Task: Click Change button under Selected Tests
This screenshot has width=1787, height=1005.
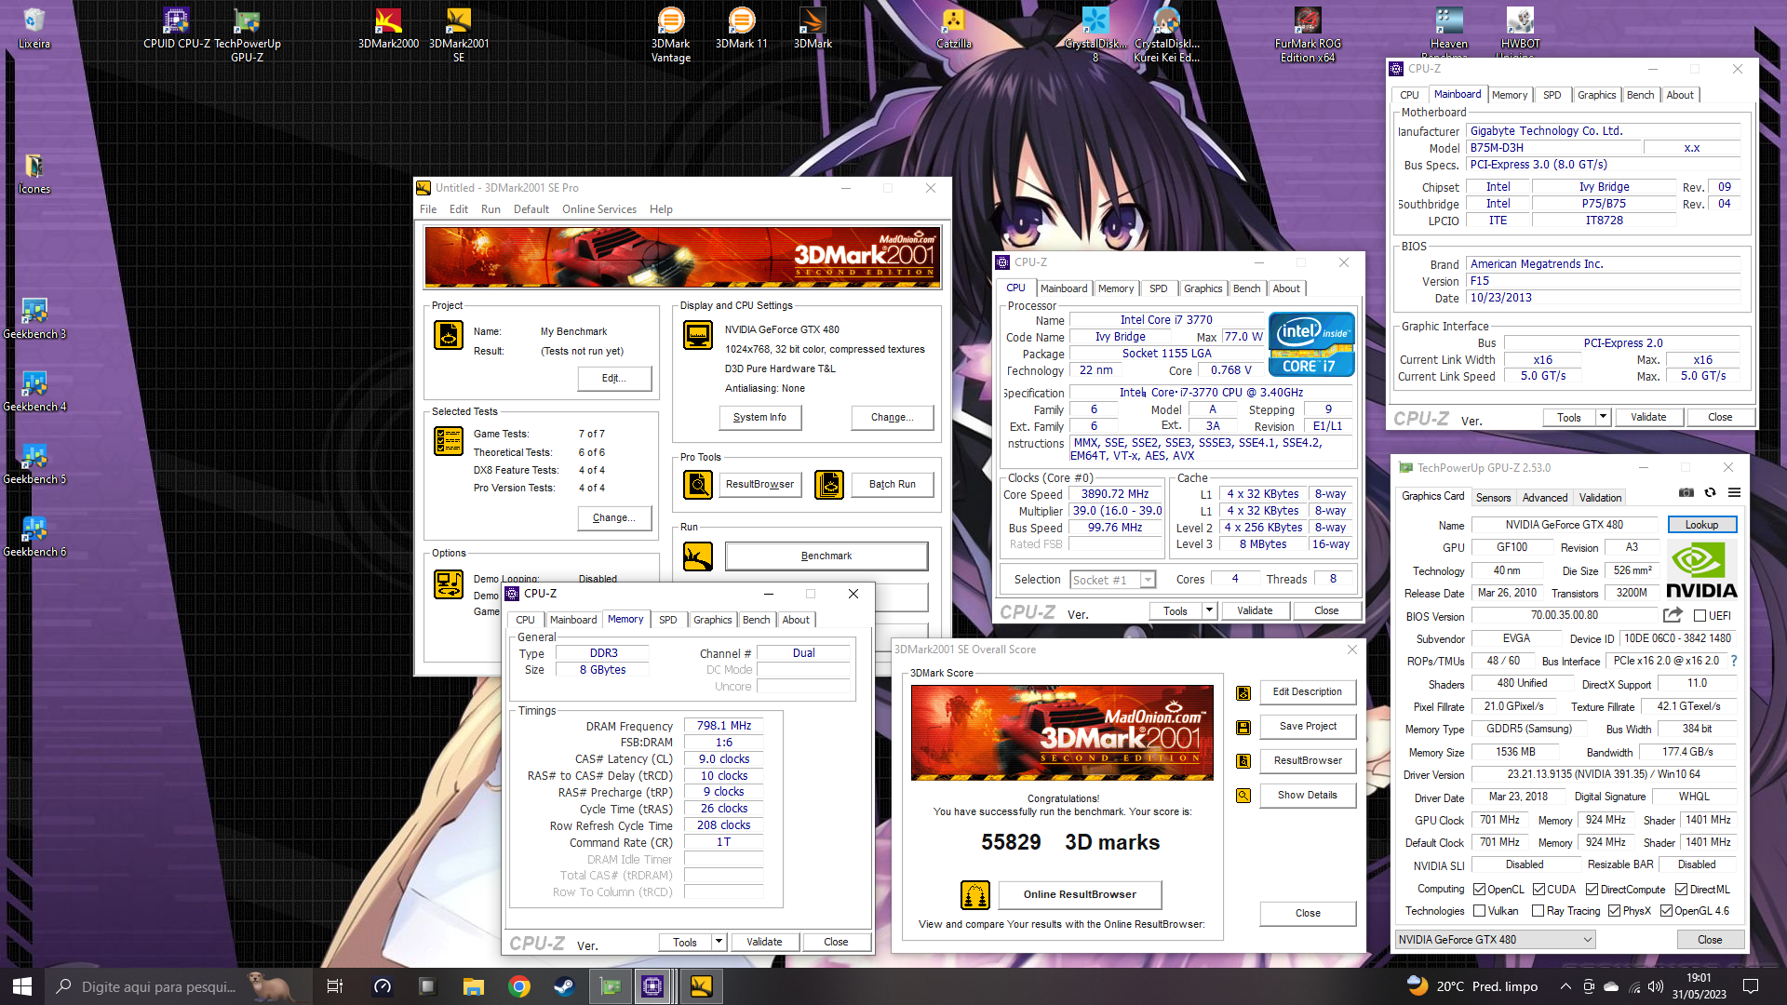Action: 613,518
